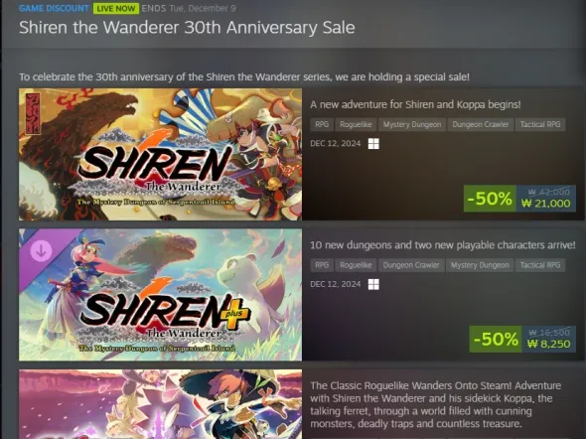This screenshot has width=586, height=439.
Task: Open the Shiren the Wanderer 30th Anniversary Sale title
Action: pos(187,27)
